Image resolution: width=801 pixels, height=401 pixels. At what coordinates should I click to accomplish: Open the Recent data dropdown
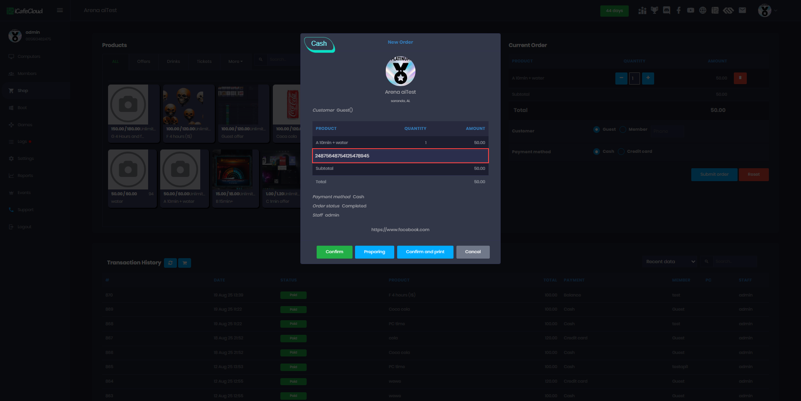coord(670,262)
